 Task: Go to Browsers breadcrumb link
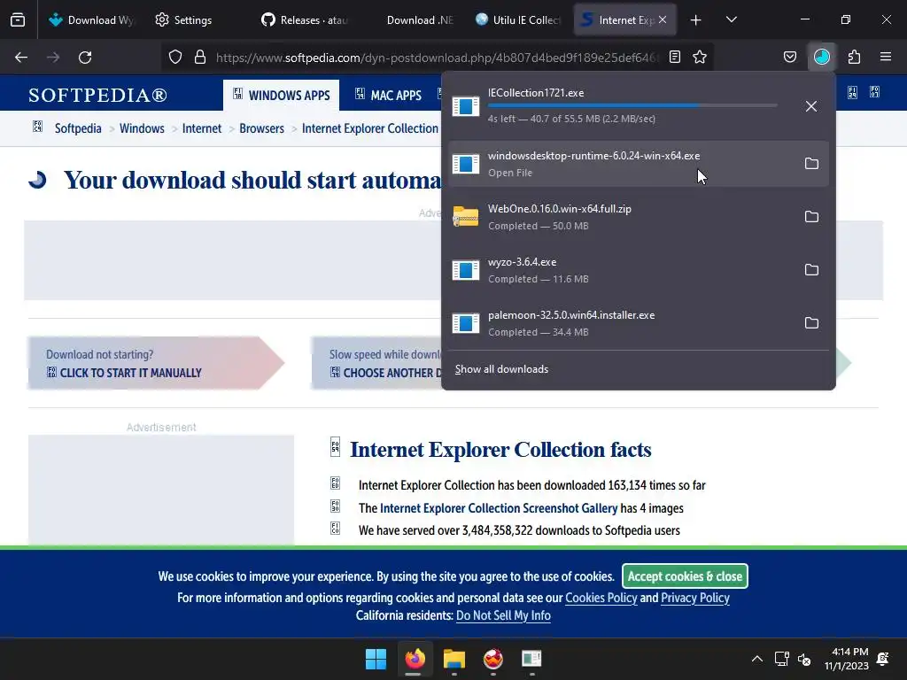(x=261, y=128)
